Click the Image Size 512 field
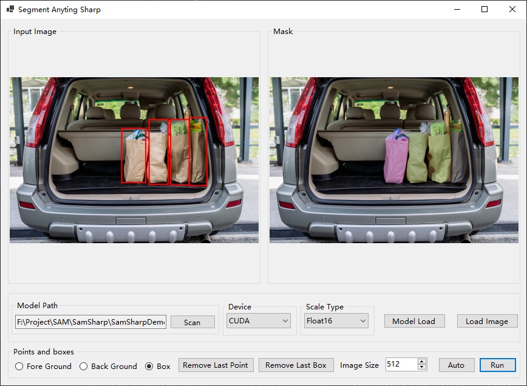 click(x=402, y=365)
